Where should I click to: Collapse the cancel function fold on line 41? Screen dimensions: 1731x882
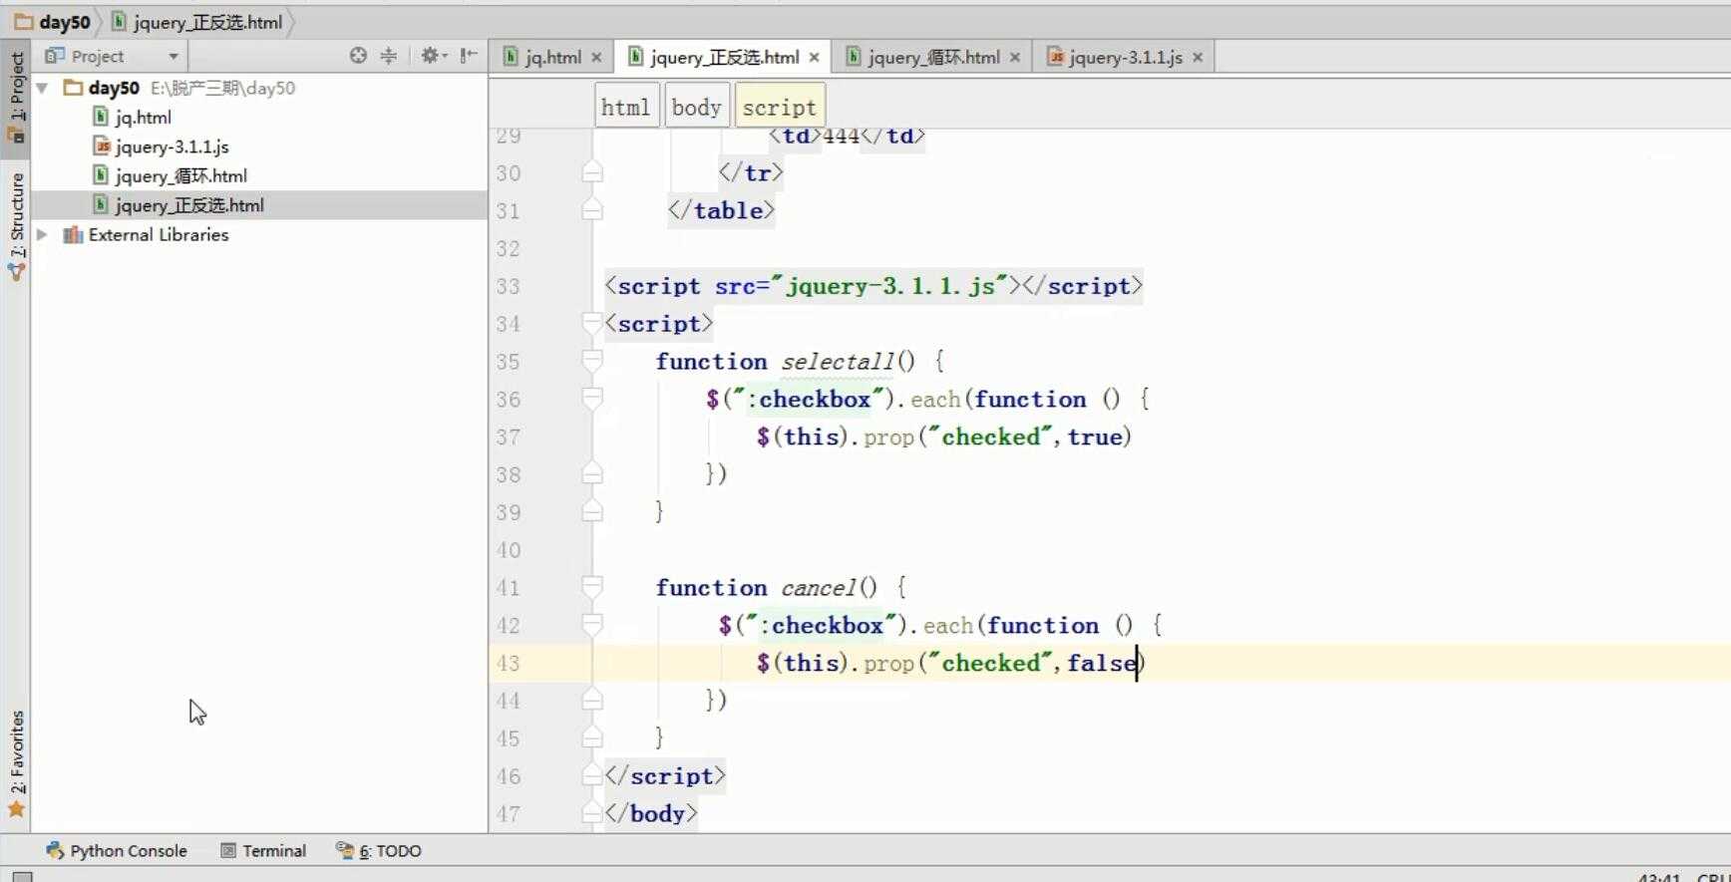coord(592,587)
